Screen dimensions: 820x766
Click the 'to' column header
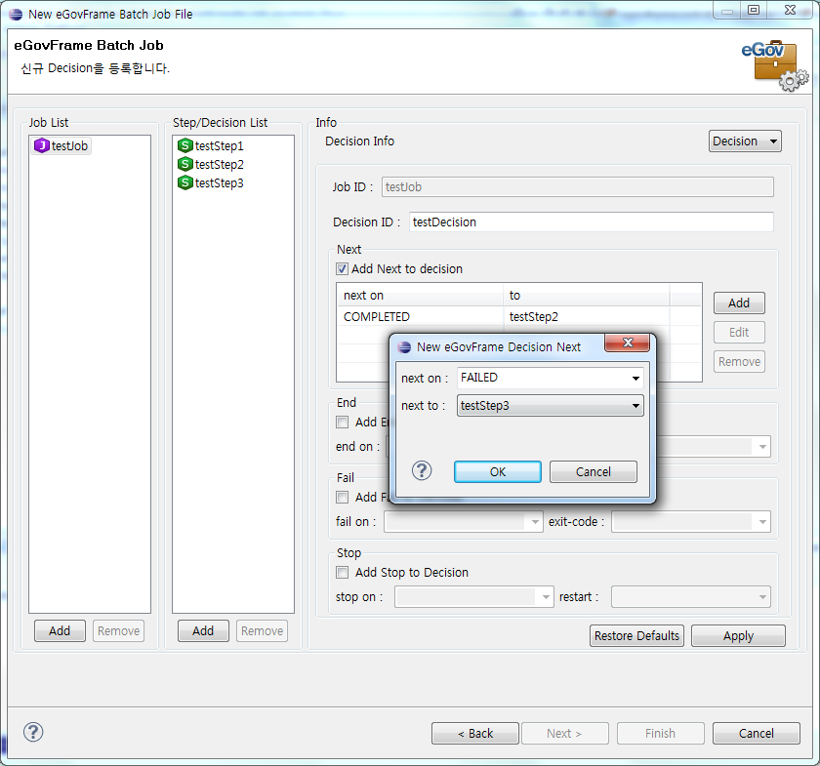[586, 296]
